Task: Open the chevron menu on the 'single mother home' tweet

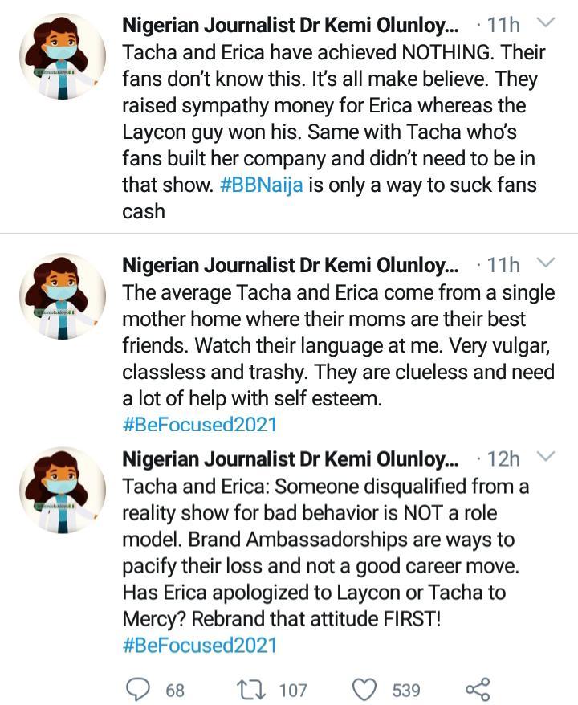Action: tap(545, 264)
